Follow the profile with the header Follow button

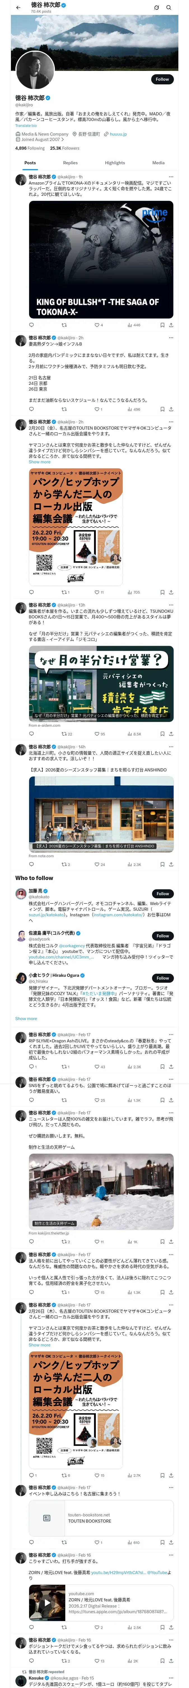click(162, 79)
